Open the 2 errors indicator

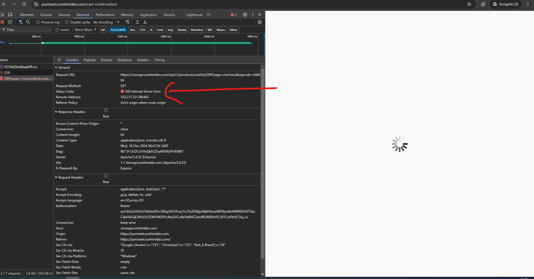[234, 15]
